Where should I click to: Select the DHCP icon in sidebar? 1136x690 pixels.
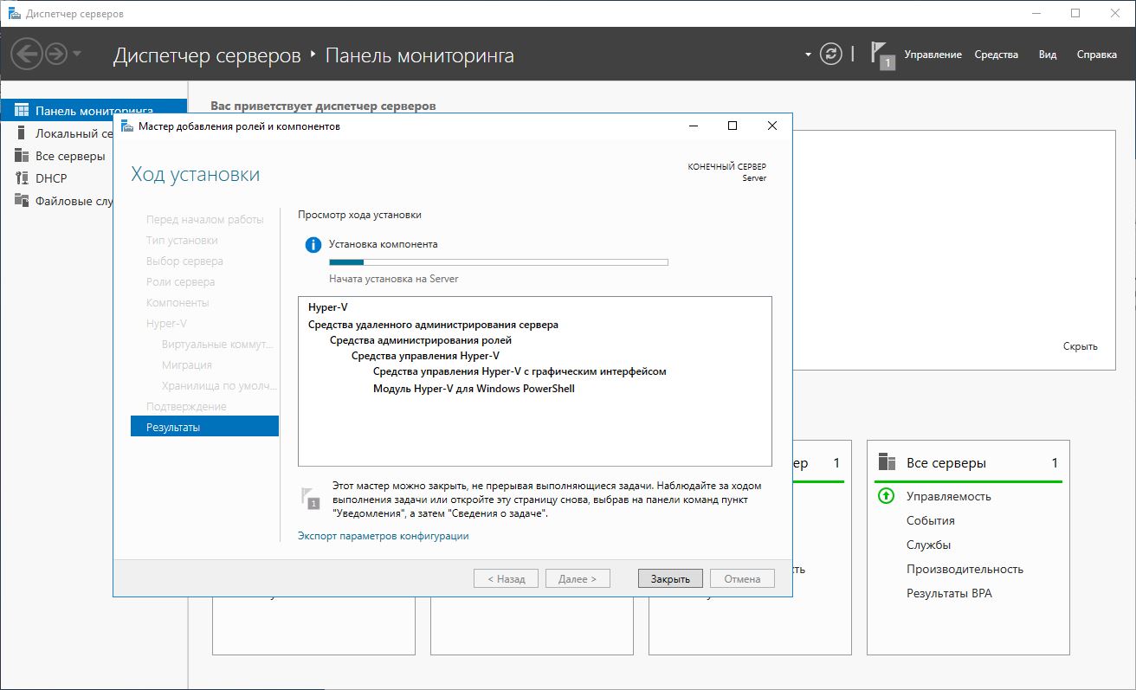22,178
